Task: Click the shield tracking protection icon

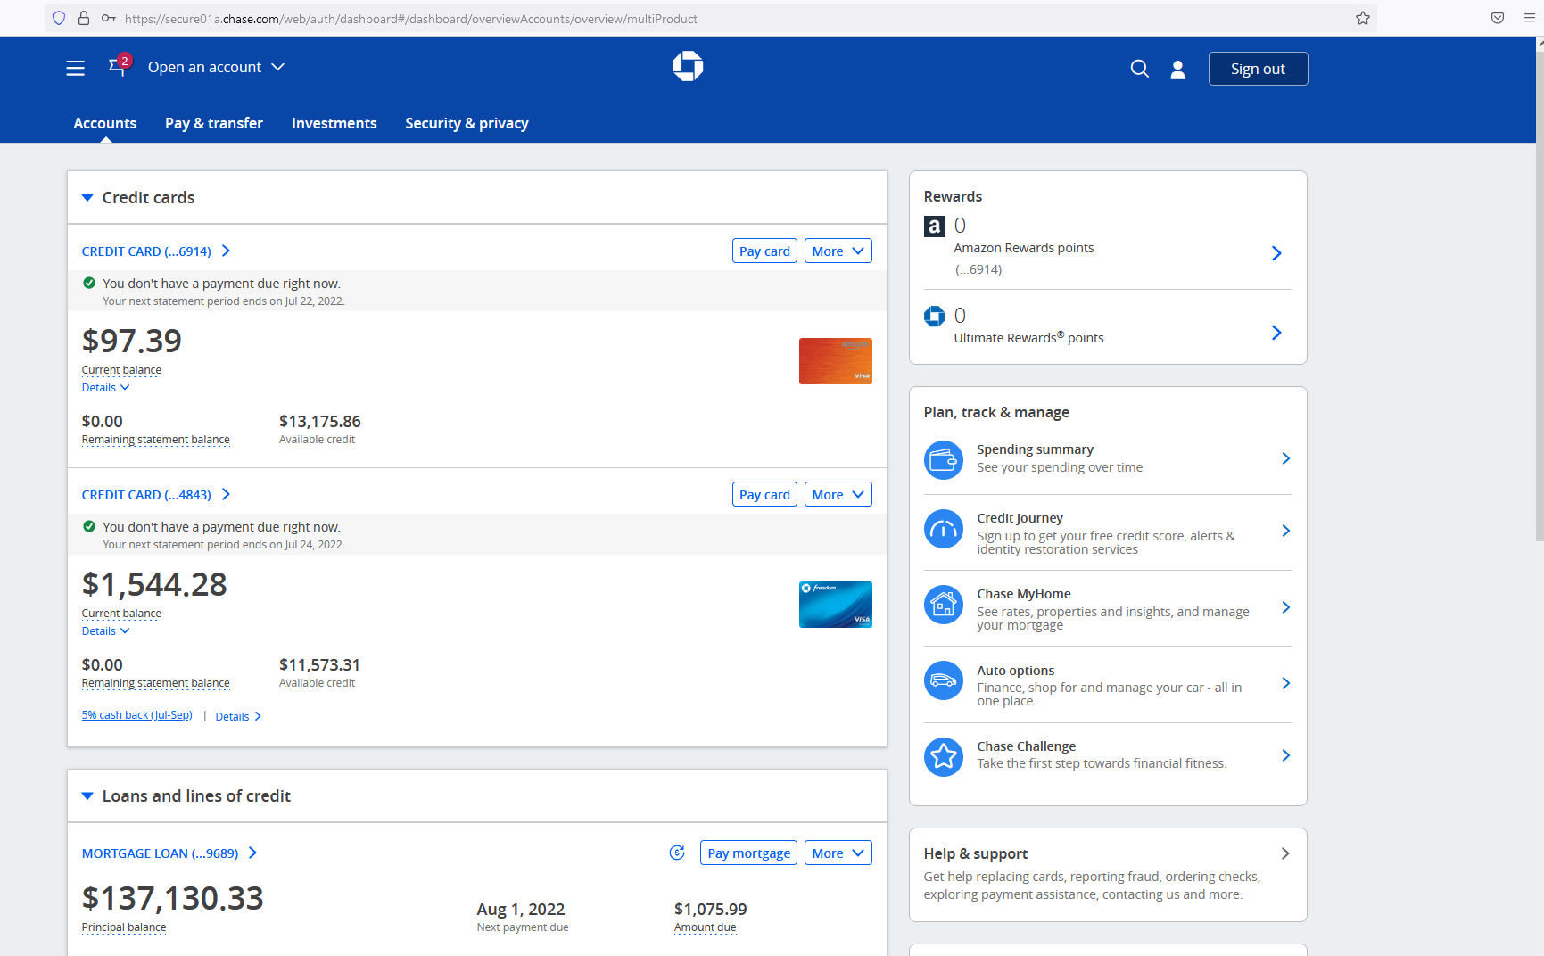Action: pyautogui.click(x=59, y=18)
